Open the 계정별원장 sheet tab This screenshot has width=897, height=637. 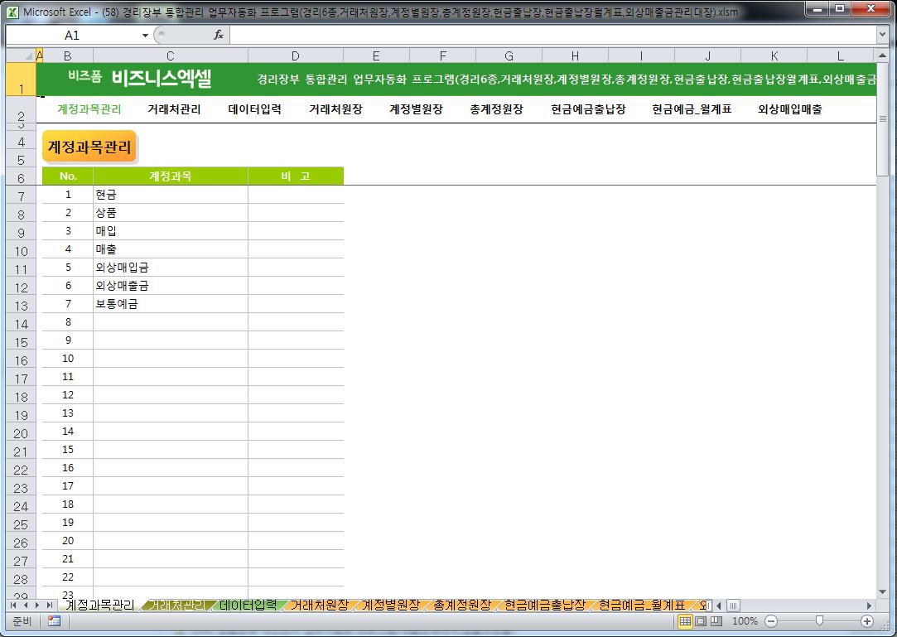(391, 605)
